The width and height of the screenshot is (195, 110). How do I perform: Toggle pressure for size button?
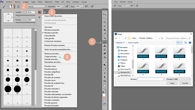coord(92,7)
